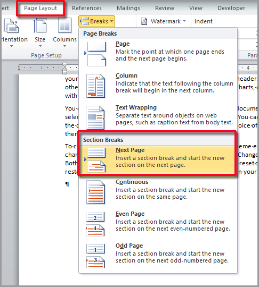Click the Odd Page section break icon

tap(95, 256)
